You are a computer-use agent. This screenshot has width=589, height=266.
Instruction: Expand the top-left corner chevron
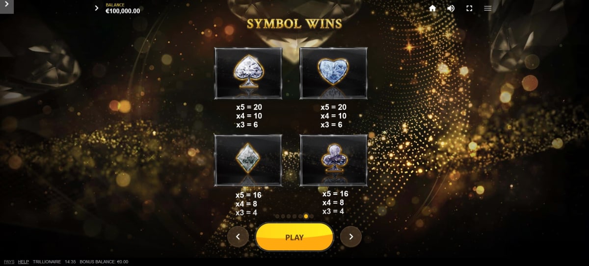point(6,6)
